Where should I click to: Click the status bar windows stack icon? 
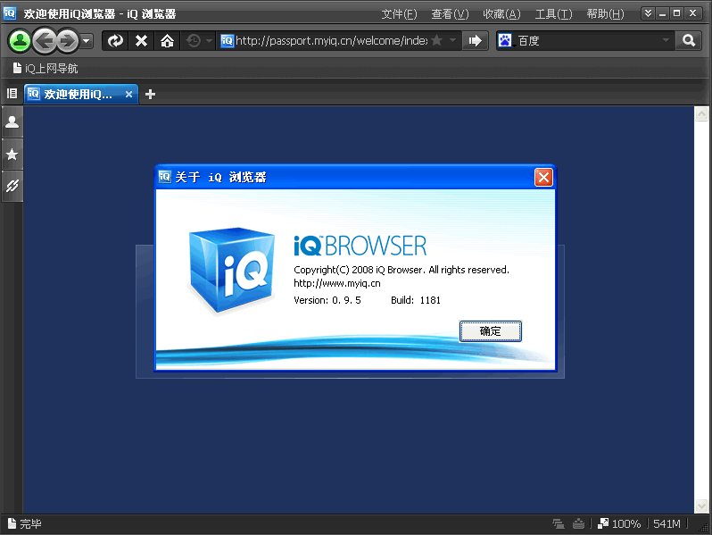pos(558,523)
